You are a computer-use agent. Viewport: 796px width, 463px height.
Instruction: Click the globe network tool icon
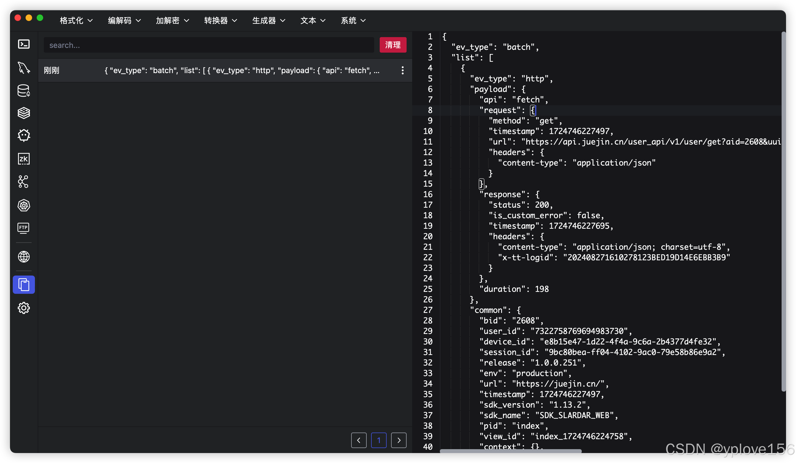click(24, 257)
